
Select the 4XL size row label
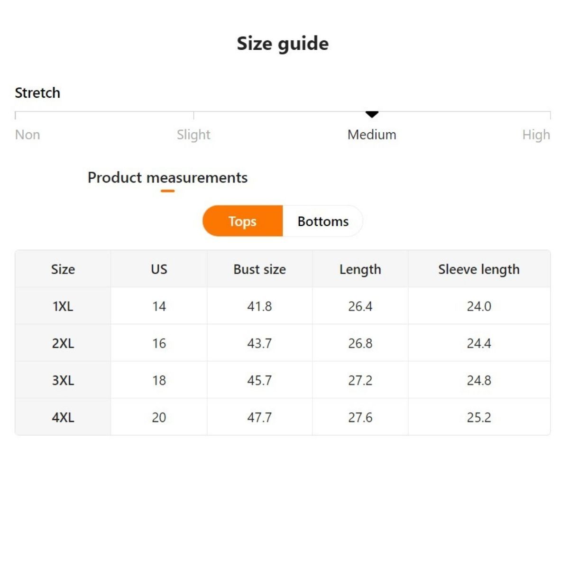coord(63,417)
